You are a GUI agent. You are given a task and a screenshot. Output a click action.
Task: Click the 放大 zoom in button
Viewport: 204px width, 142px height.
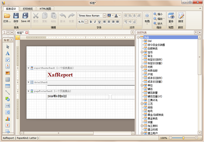click(x=158, y=24)
